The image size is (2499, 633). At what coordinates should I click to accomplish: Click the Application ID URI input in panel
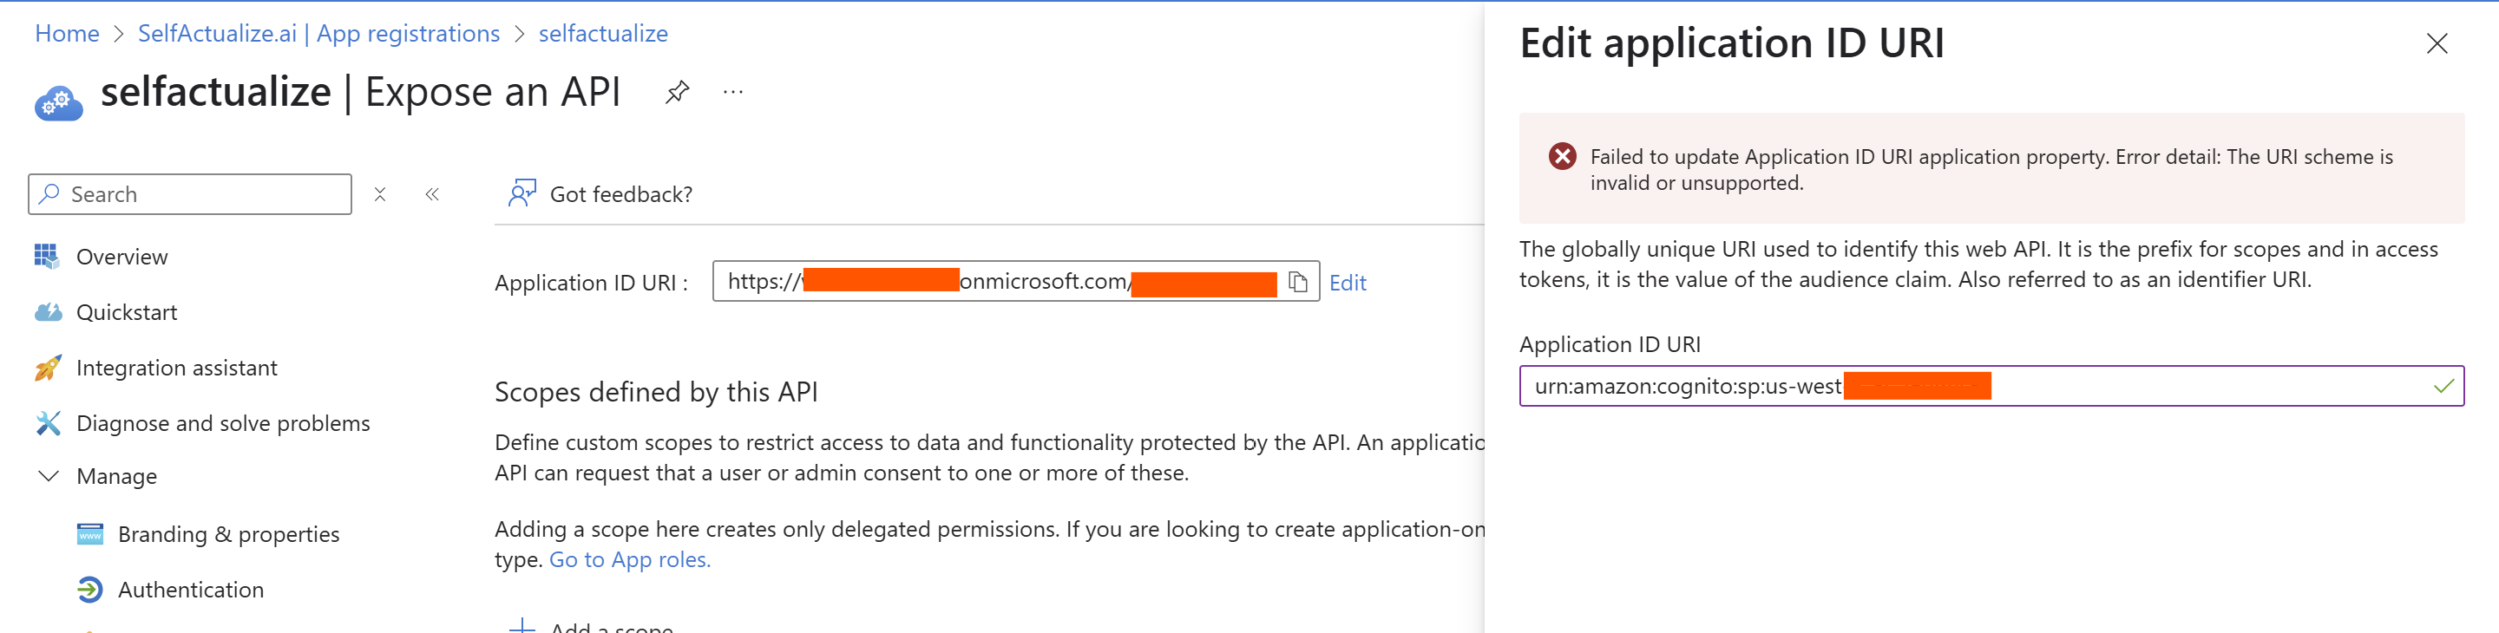(x=1991, y=386)
